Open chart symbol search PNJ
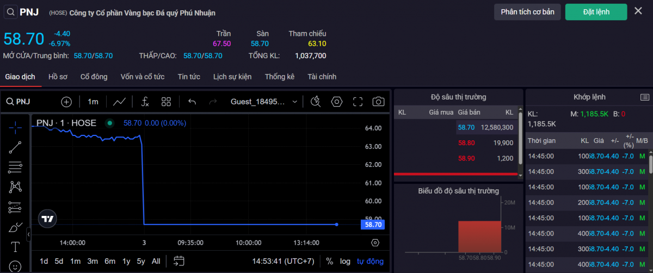Screen dimensions: 653x273 coord(18,101)
